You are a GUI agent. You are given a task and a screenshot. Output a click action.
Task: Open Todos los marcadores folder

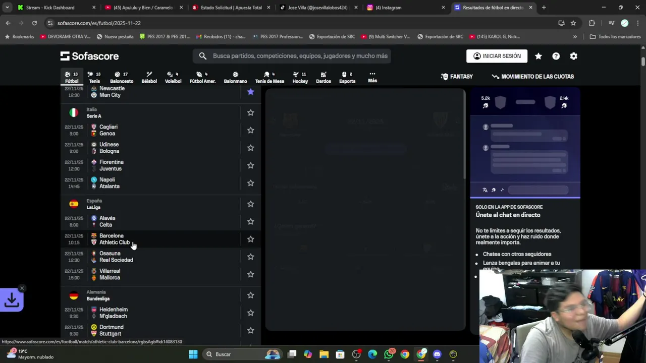tap(615, 37)
